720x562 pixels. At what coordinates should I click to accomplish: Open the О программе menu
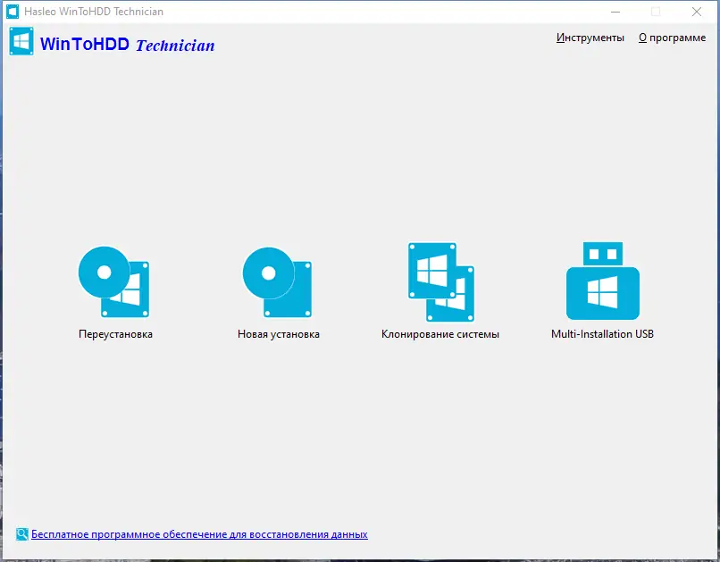click(x=671, y=38)
